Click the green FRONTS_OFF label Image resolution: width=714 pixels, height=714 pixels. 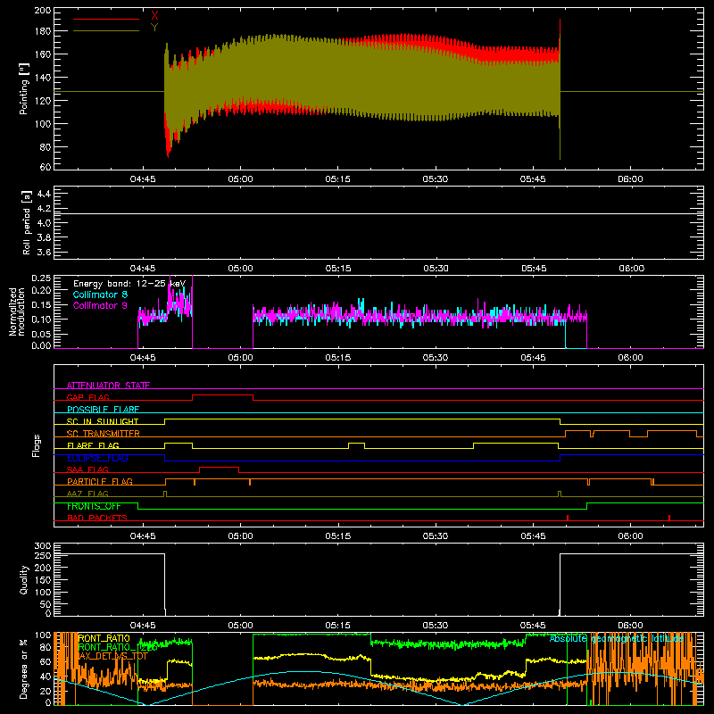(x=94, y=506)
